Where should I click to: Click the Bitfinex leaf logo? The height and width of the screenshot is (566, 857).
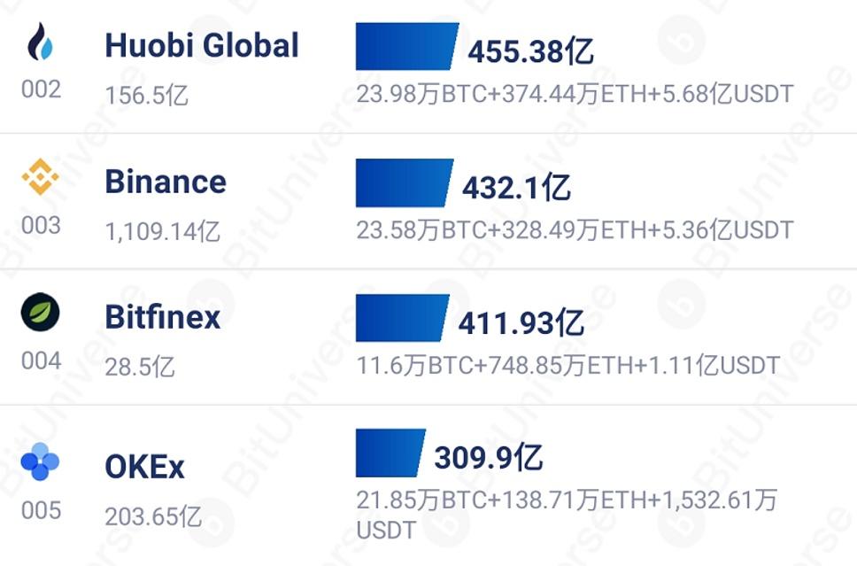tap(41, 313)
